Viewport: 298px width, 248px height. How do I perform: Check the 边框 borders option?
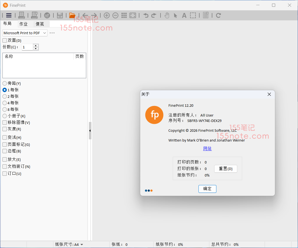(5, 151)
